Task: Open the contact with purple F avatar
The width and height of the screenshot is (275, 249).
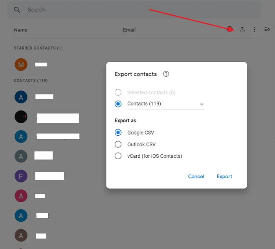Action: point(21,176)
